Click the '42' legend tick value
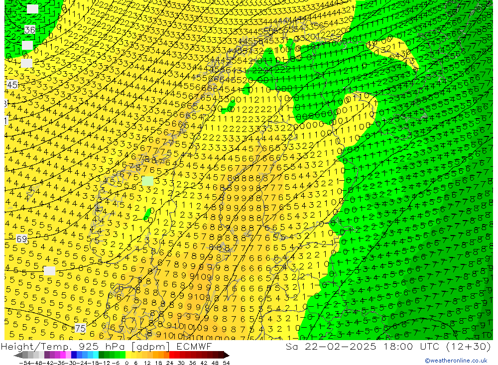This screenshot has width=498, height=365. [204, 363]
